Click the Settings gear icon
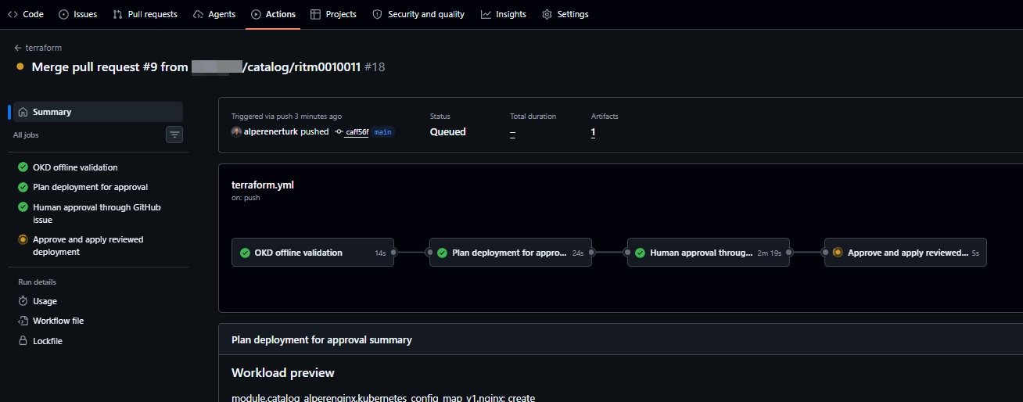 click(547, 14)
